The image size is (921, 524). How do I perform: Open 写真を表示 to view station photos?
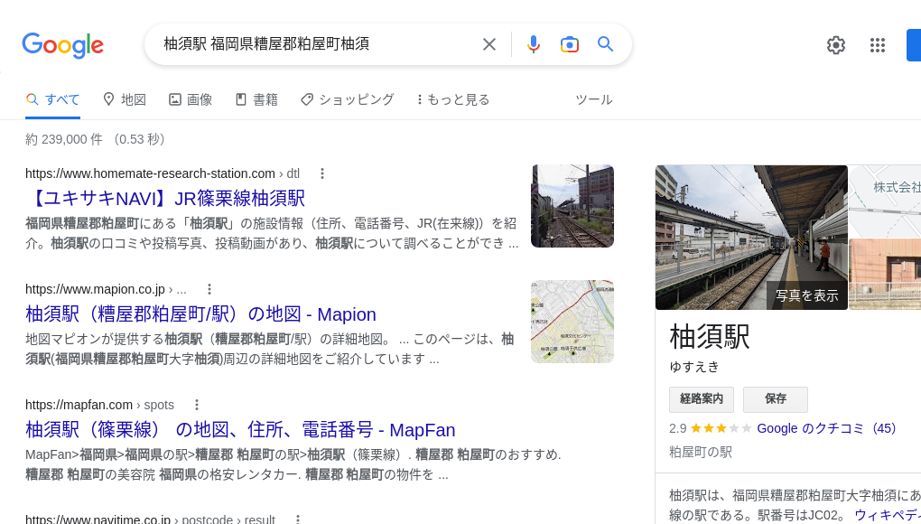click(806, 295)
